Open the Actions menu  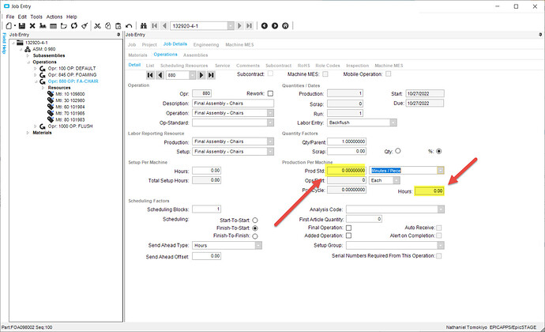54,17
